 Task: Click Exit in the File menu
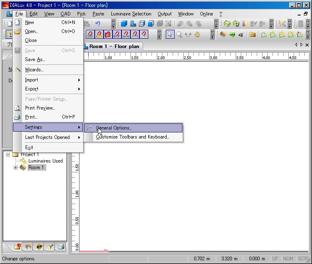pyautogui.click(x=48, y=147)
